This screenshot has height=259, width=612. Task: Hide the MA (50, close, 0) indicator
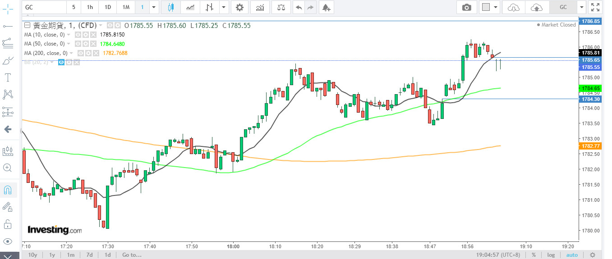click(x=78, y=44)
